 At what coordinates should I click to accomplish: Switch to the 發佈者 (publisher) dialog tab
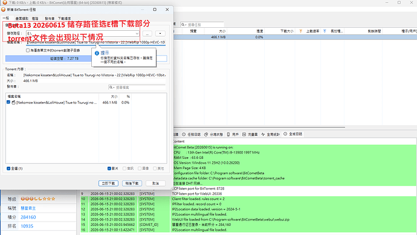tap(50, 18)
